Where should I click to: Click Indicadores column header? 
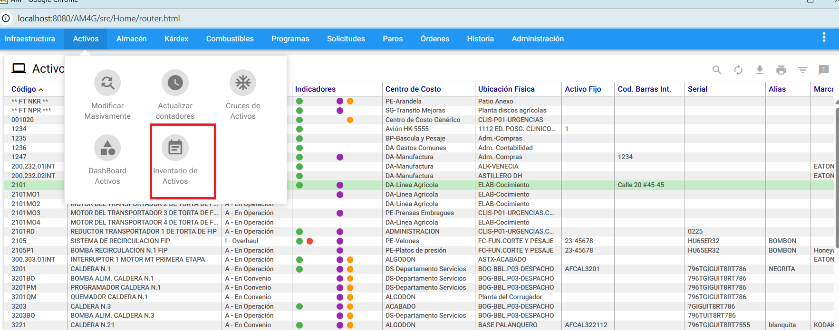(315, 89)
